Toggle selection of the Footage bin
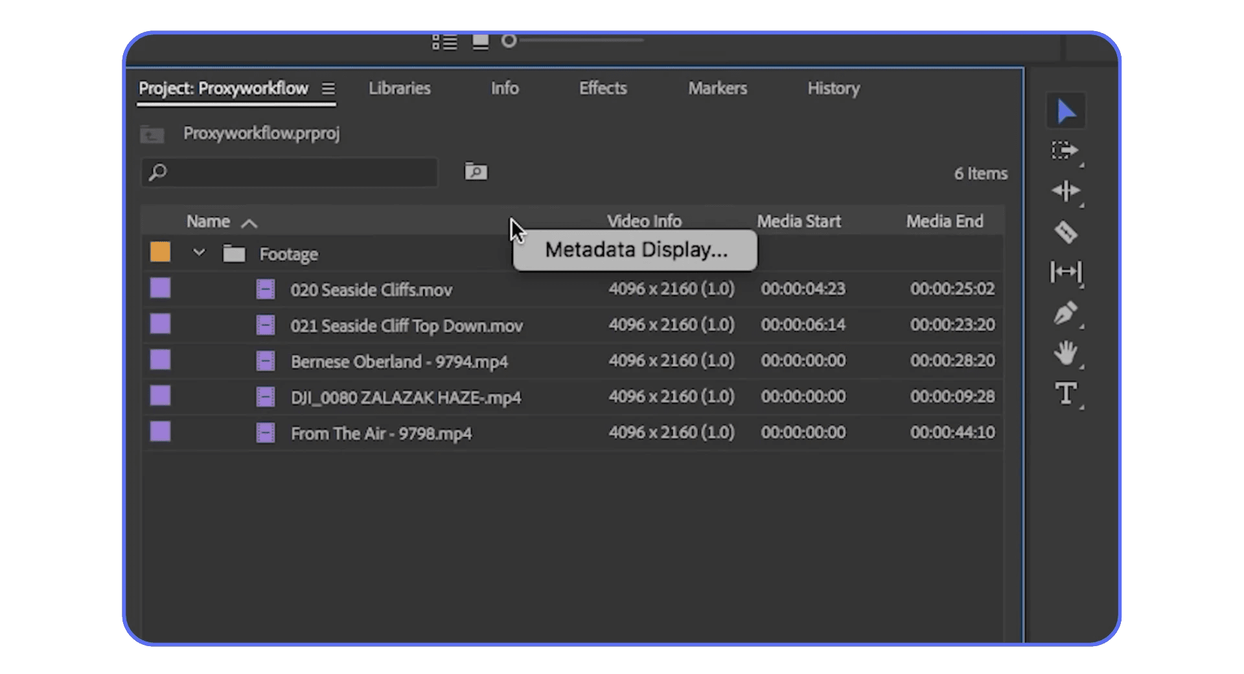The height and width of the screenshot is (674, 1244). [x=160, y=253]
